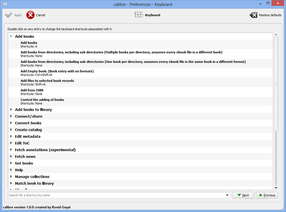Viewport: 286px width, 212px height.
Task: Click the Restore defaults backspace icon
Action: (253, 15)
